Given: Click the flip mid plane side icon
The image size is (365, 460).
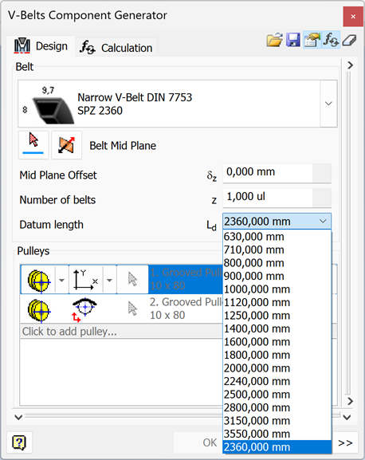Looking at the screenshot, I should (x=67, y=145).
